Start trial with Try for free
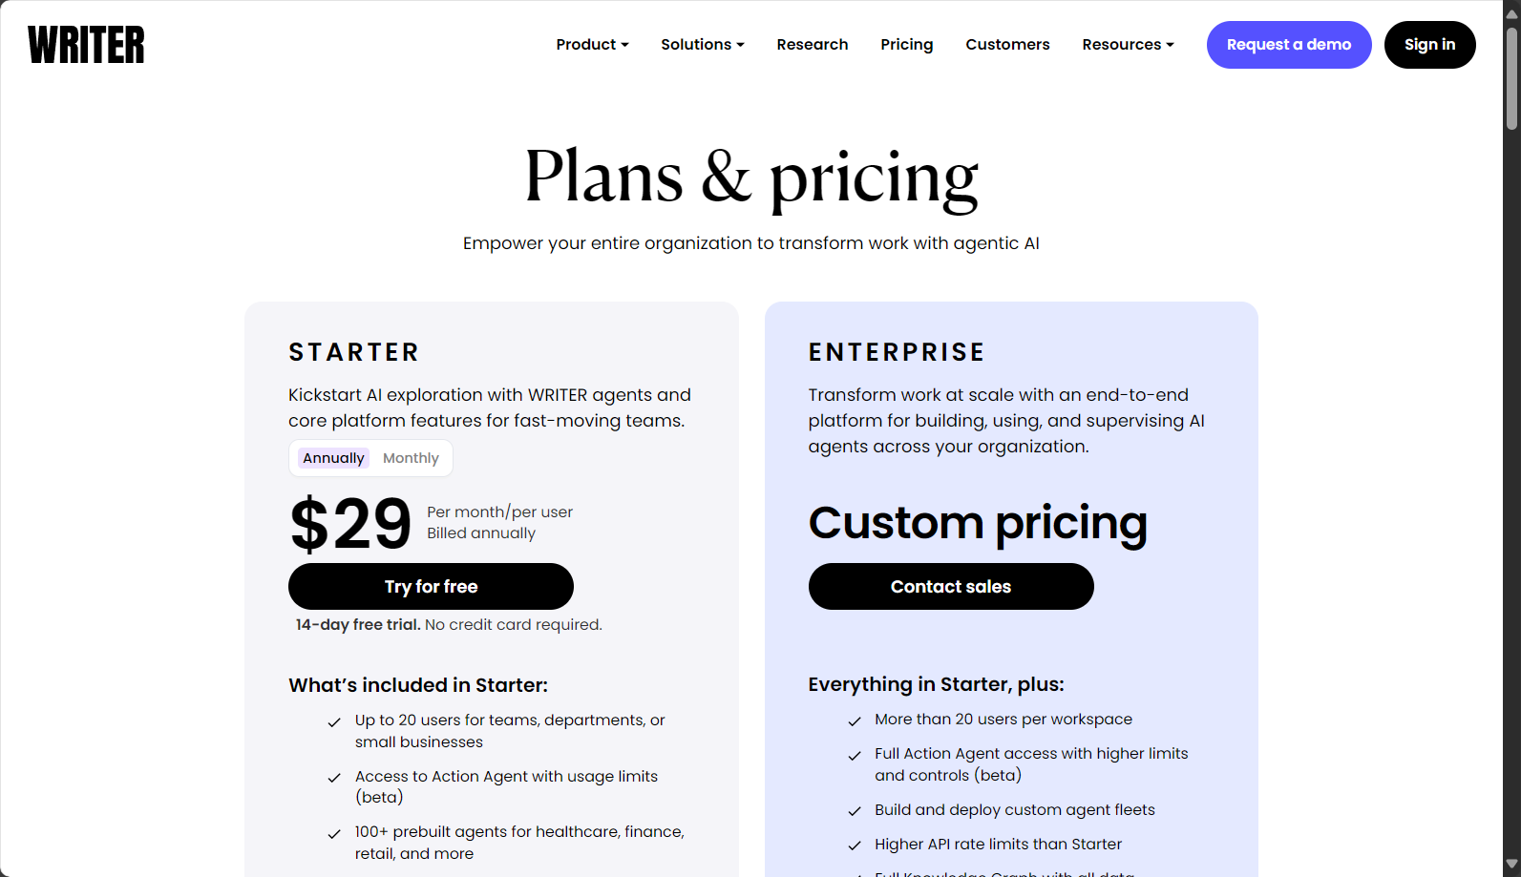Image resolution: width=1521 pixels, height=877 pixels. click(431, 587)
